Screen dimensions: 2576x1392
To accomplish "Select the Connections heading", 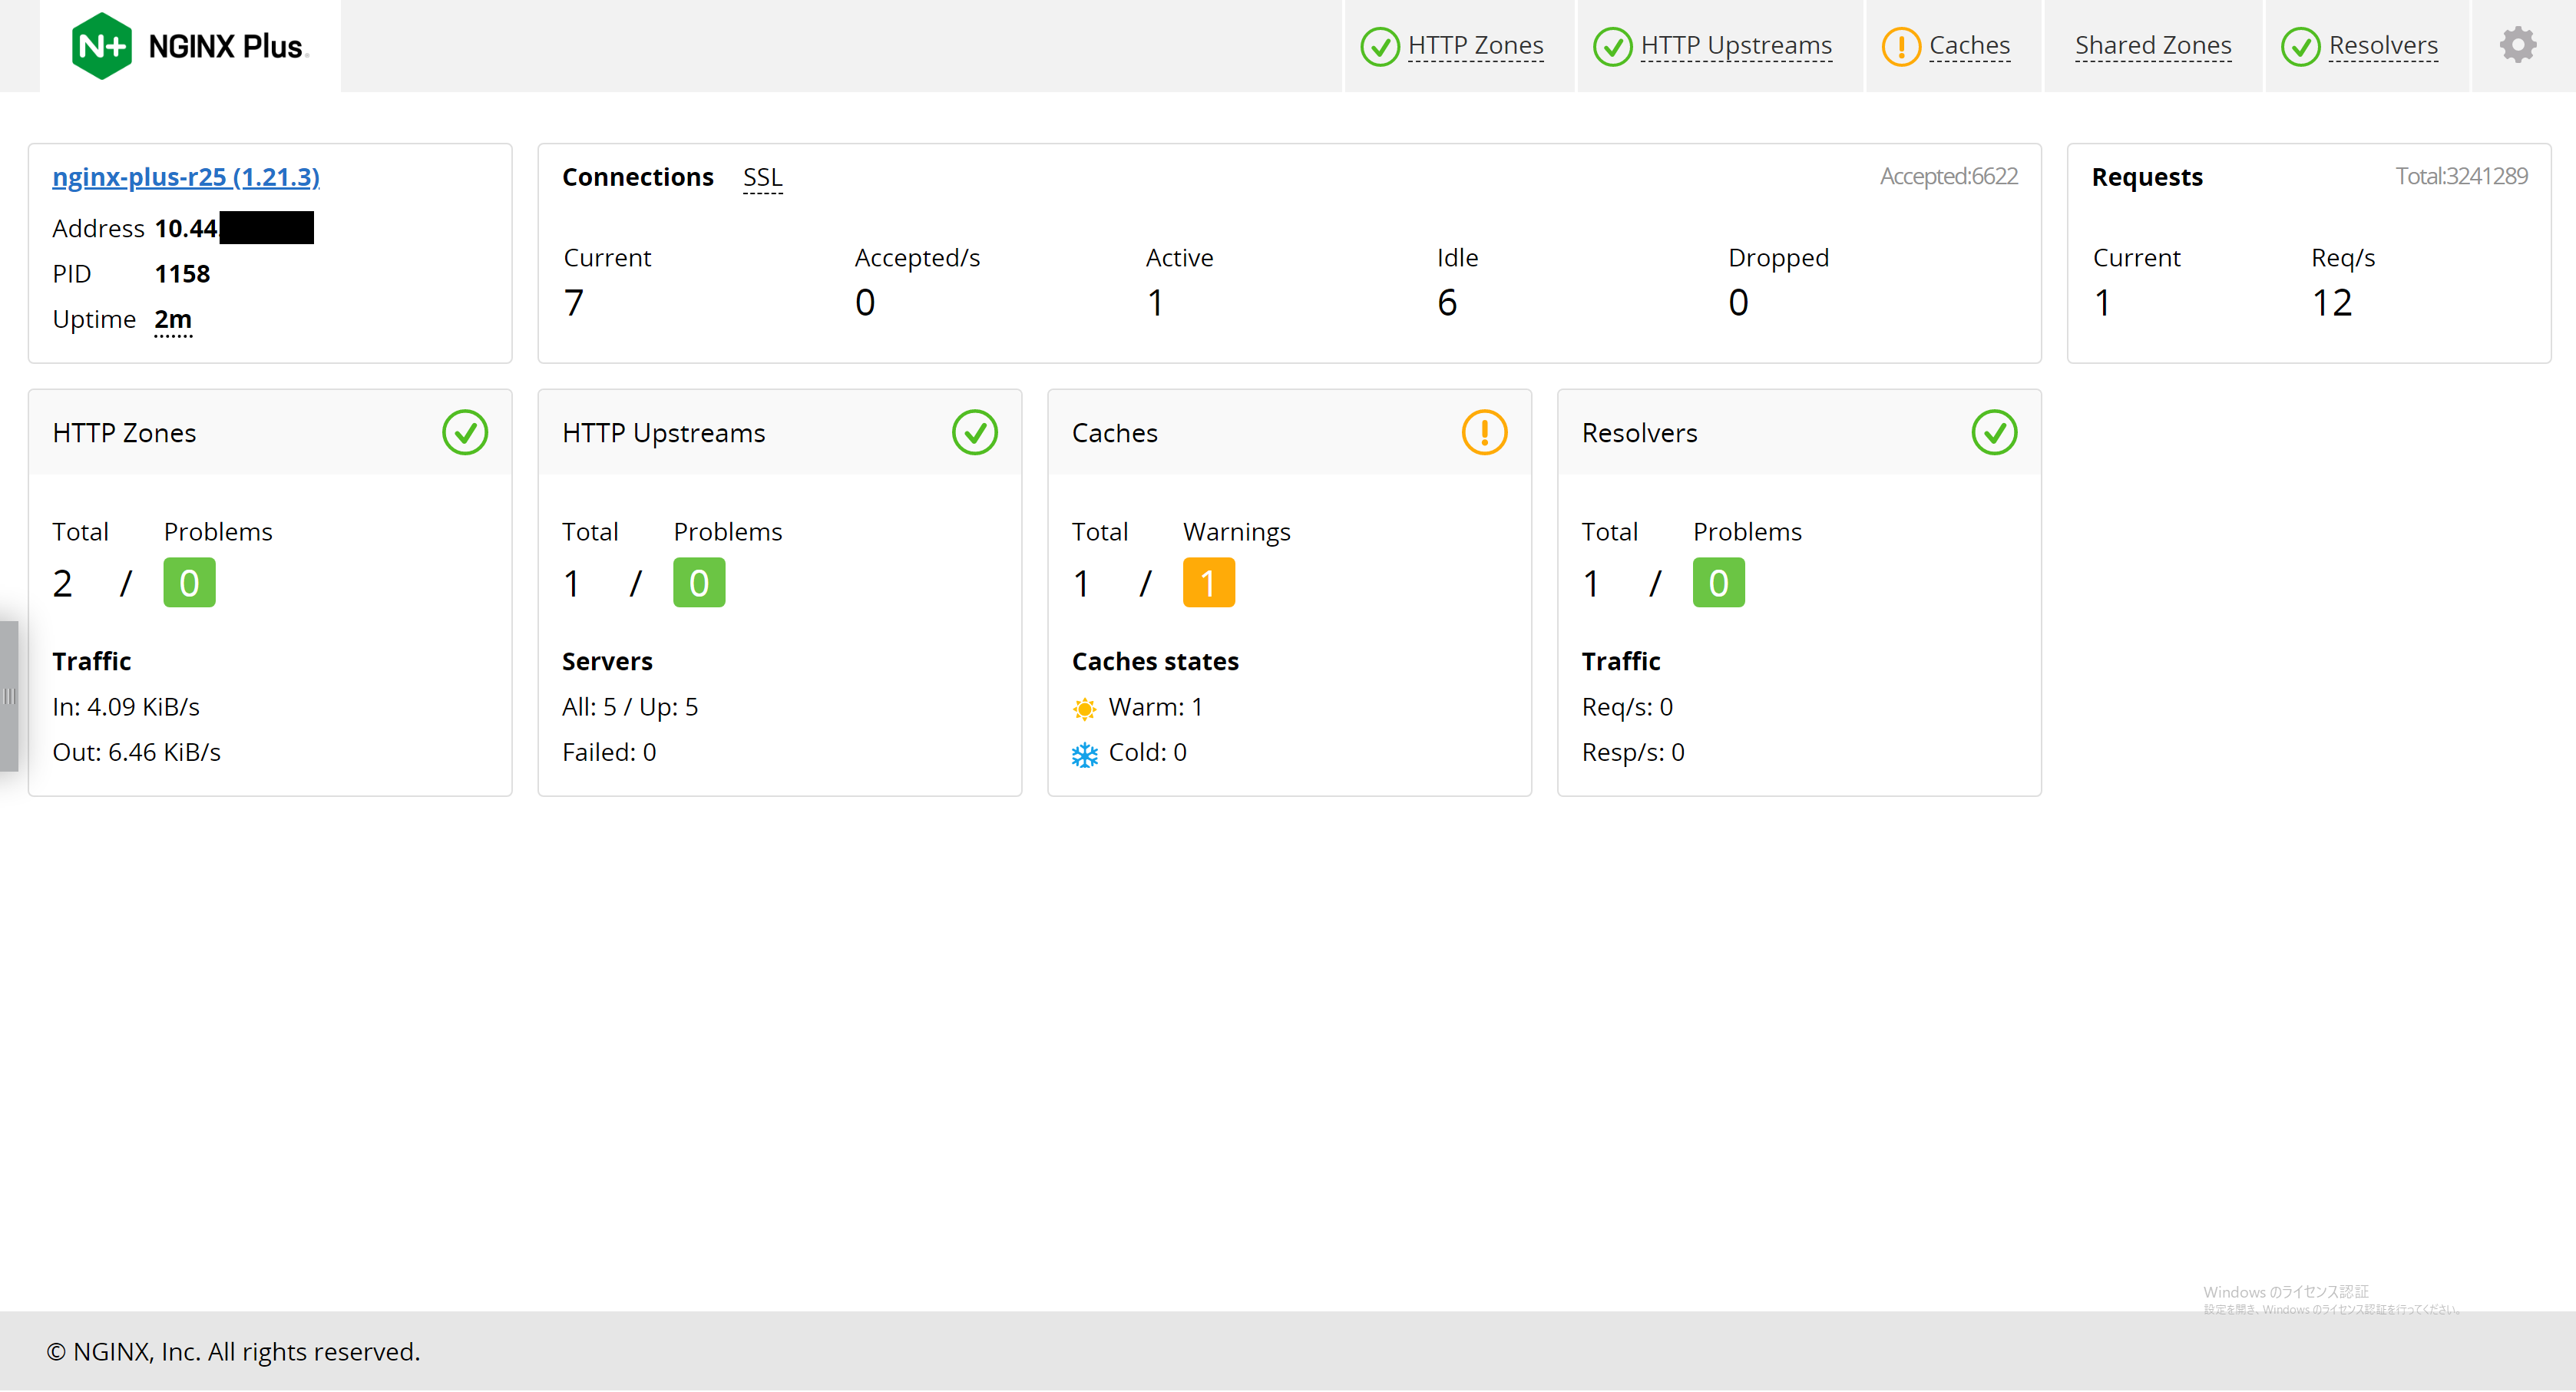I will (x=637, y=177).
